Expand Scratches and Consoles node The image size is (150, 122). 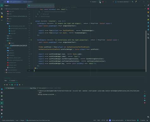pos(5,72)
